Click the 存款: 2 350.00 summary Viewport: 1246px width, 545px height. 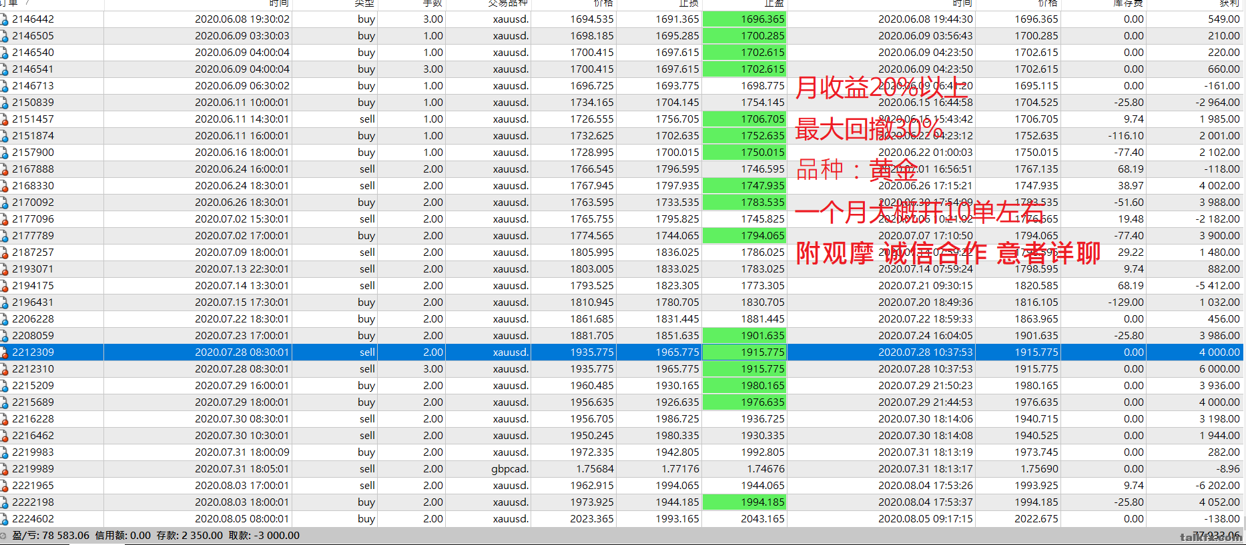pyautogui.click(x=190, y=536)
